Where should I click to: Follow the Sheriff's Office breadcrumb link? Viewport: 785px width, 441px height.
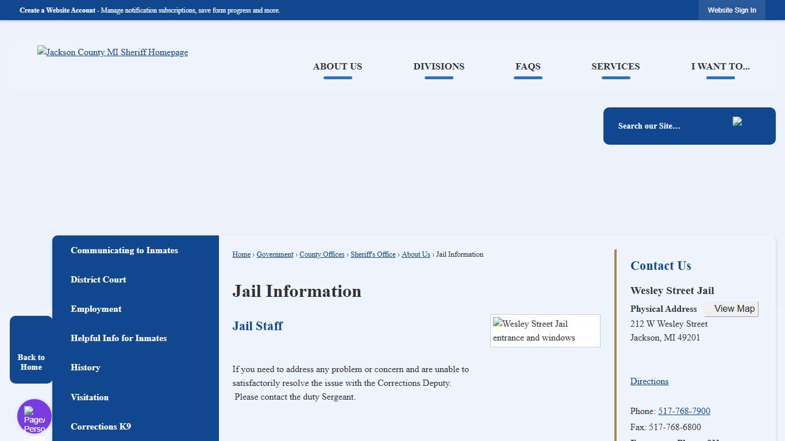(373, 254)
